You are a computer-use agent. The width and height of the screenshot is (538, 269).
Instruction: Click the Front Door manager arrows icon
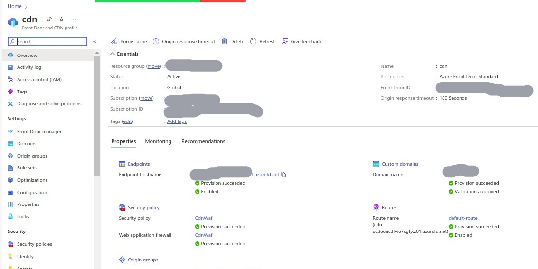10,131
